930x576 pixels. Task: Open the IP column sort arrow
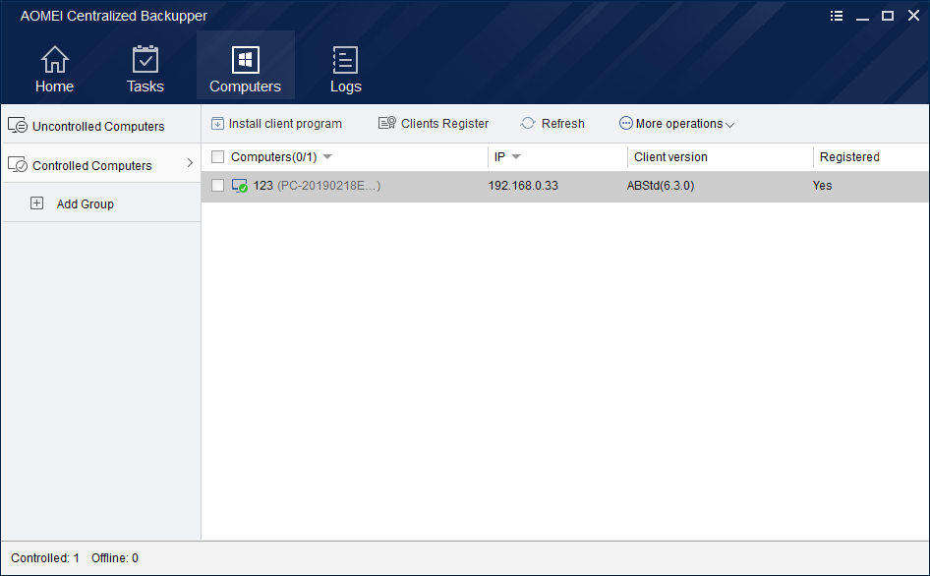(x=516, y=156)
